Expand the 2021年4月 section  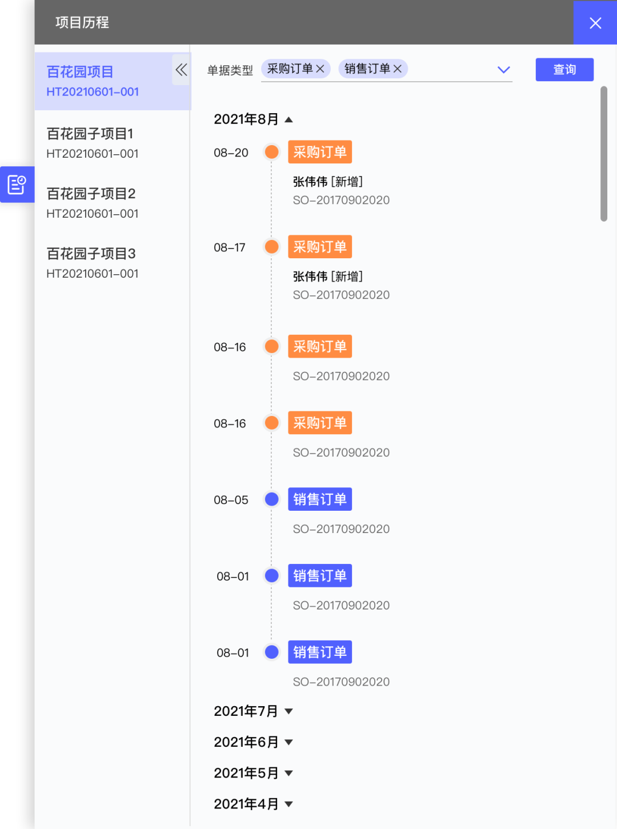289,804
